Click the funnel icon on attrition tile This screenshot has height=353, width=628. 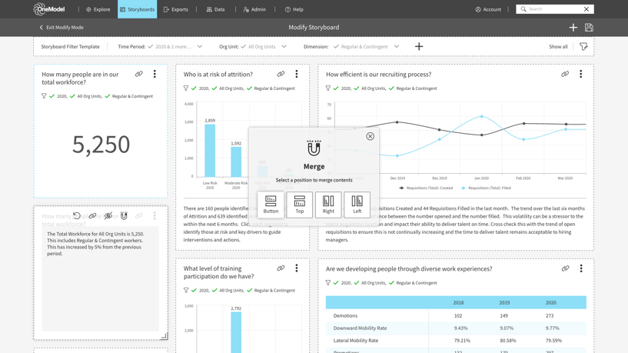186,88
